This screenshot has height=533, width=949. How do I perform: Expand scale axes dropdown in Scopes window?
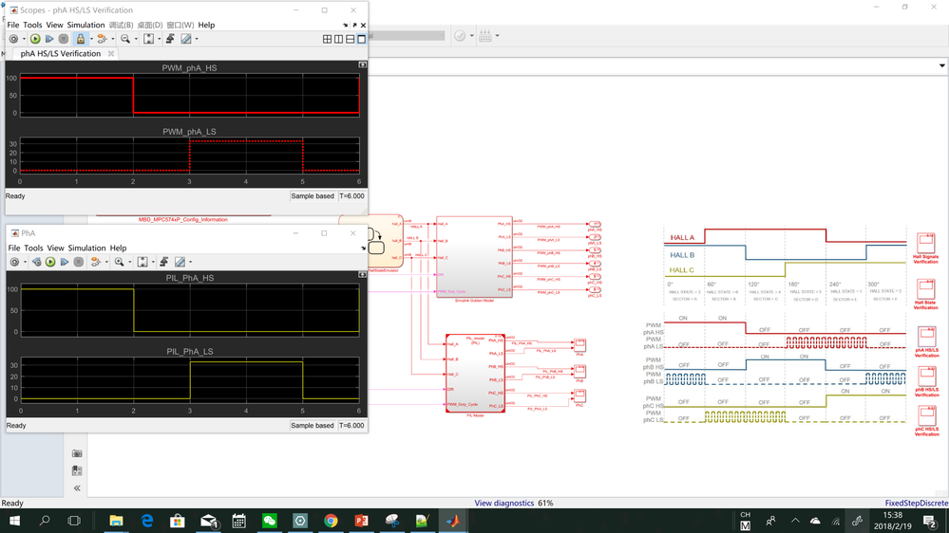click(160, 39)
